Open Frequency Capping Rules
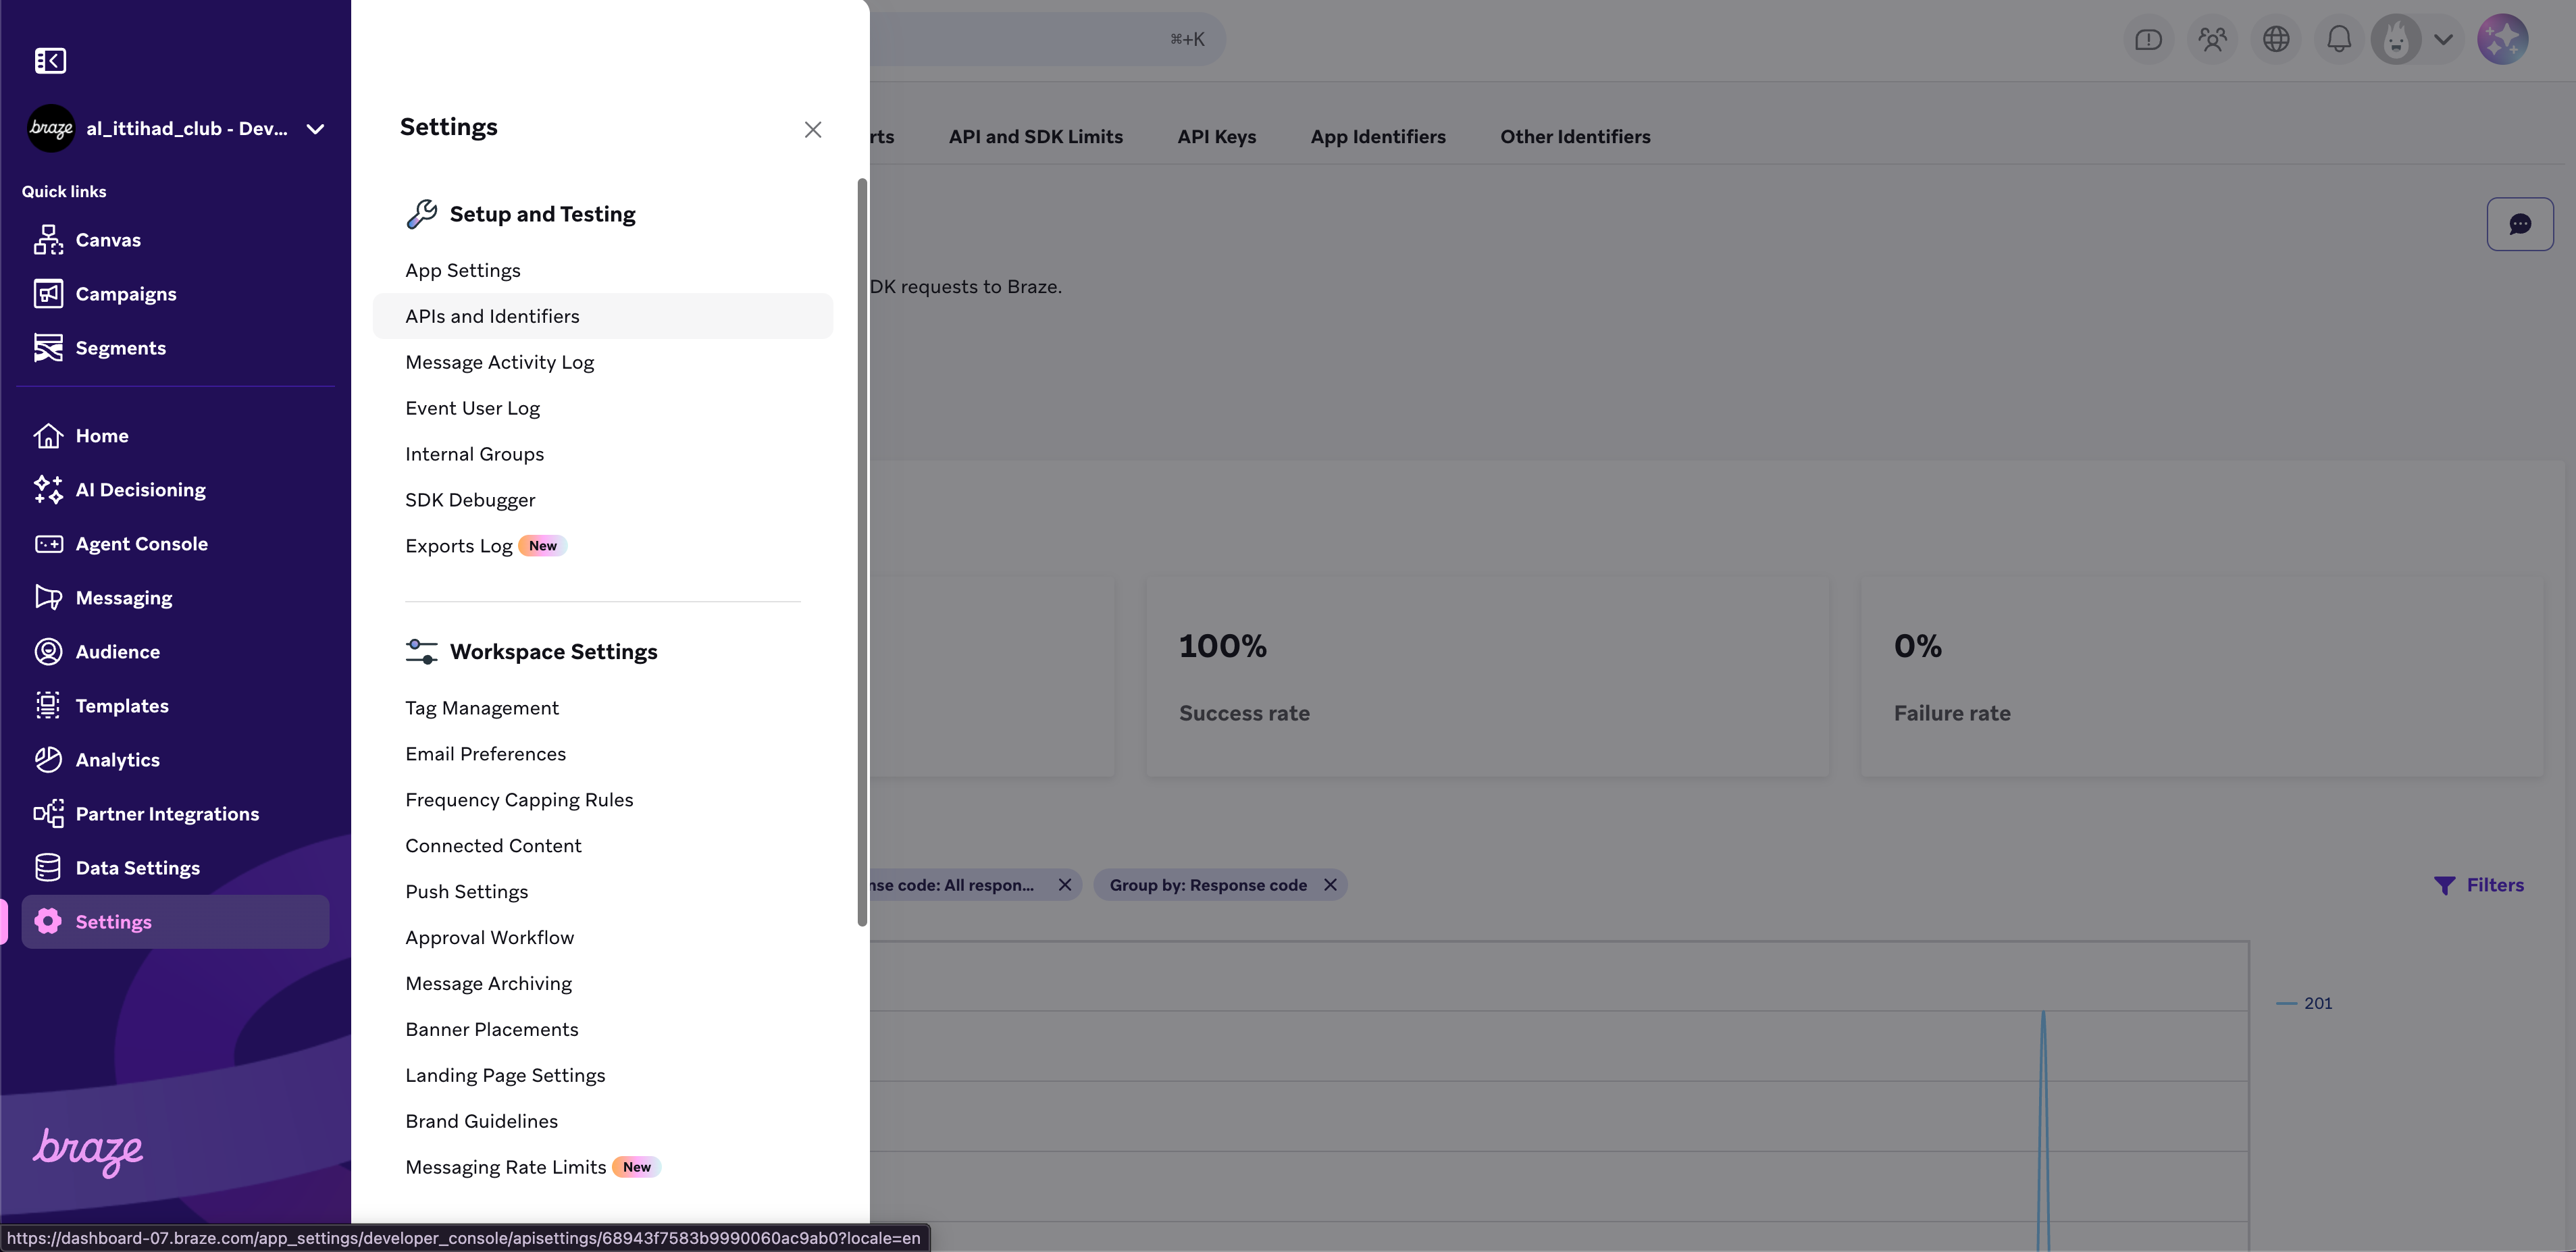The height and width of the screenshot is (1252, 2576). point(519,800)
